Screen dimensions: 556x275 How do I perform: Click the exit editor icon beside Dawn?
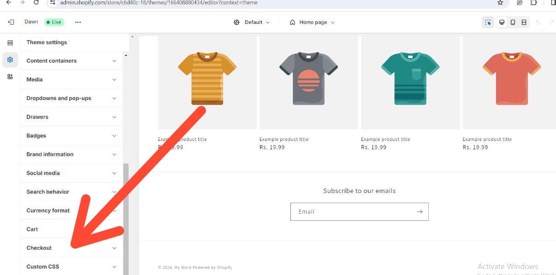point(11,22)
